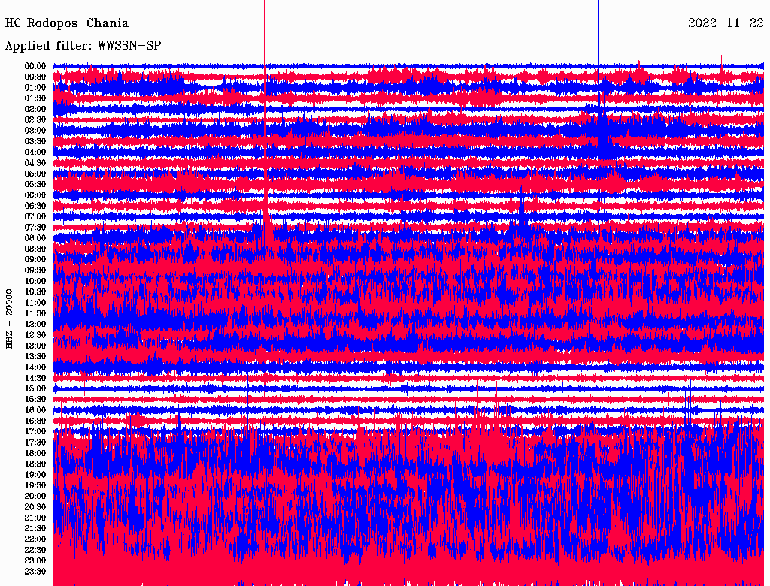Image resolution: width=770 pixels, height=586 pixels.
Task: Select the 05:00 time label
Action: coord(35,174)
